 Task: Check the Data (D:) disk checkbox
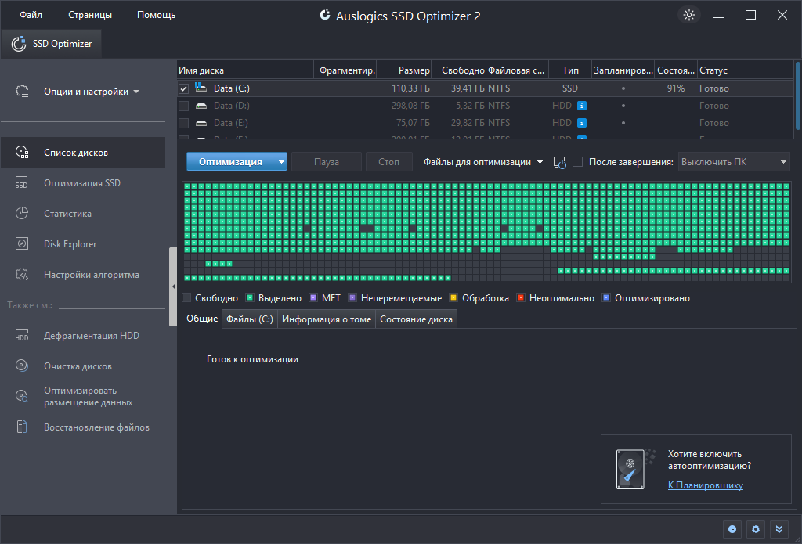(183, 106)
